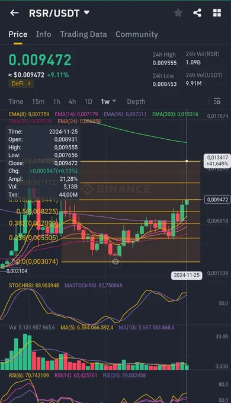This screenshot has height=403, width=231.
Task: Tap the share icon
Action: [x=197, y=13]
